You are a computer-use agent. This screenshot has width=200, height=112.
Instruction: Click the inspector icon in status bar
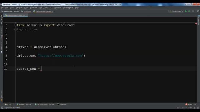point(198,108)
